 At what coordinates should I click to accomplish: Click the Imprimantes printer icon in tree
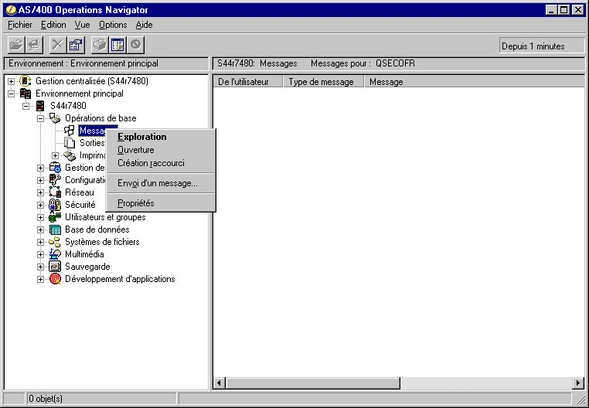tap(70, 155)
